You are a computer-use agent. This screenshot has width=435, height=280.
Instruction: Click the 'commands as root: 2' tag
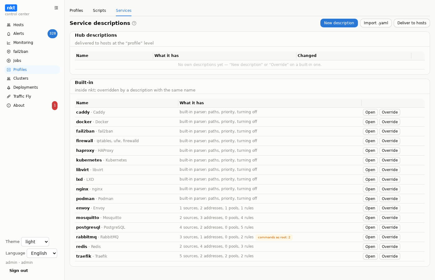click(x=274, y=237)
